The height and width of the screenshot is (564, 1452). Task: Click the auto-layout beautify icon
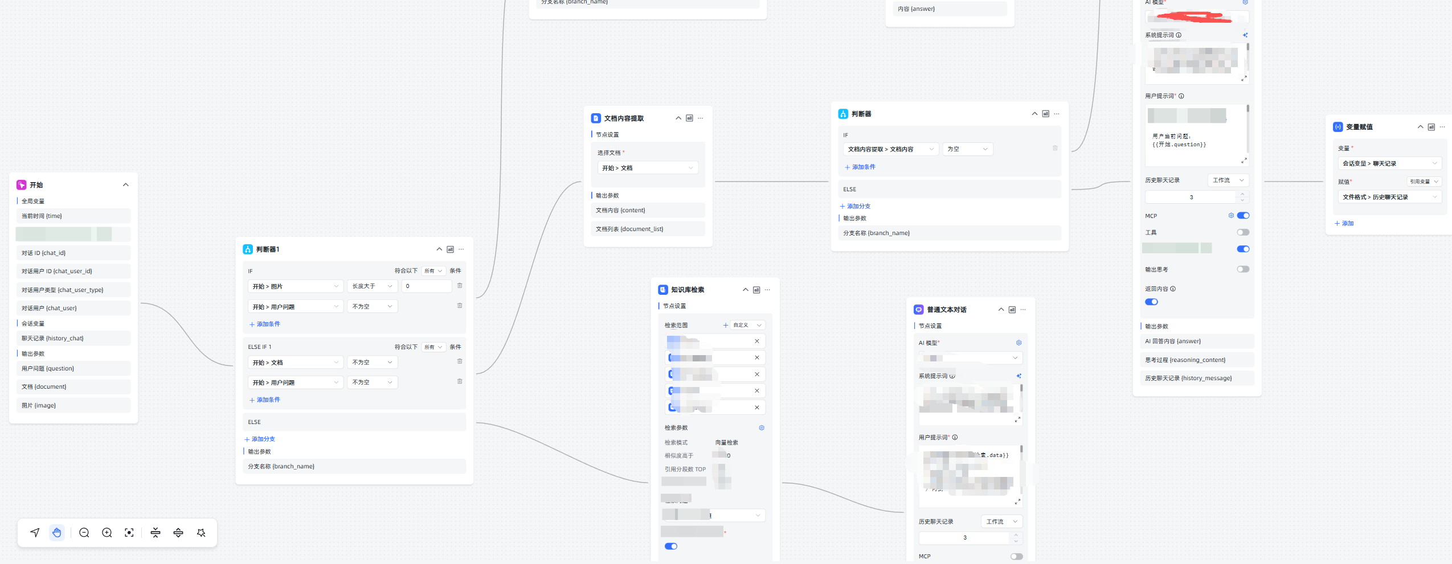click(201, 533)
